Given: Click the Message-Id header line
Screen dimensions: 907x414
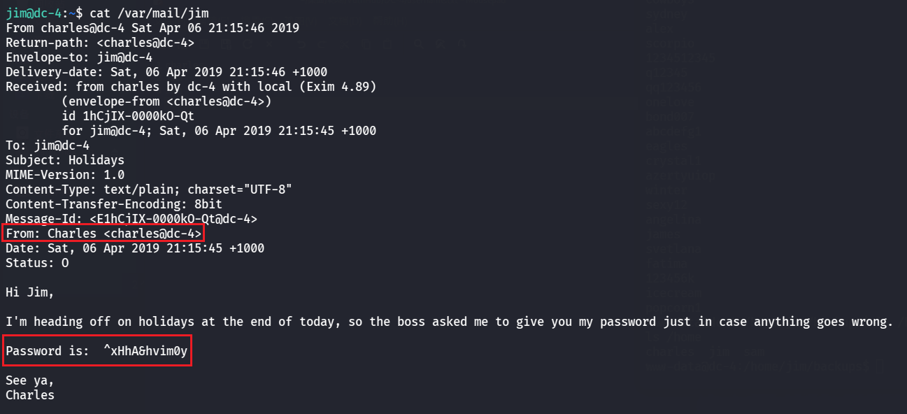Looking at the screenshot, I should point(131,219).
